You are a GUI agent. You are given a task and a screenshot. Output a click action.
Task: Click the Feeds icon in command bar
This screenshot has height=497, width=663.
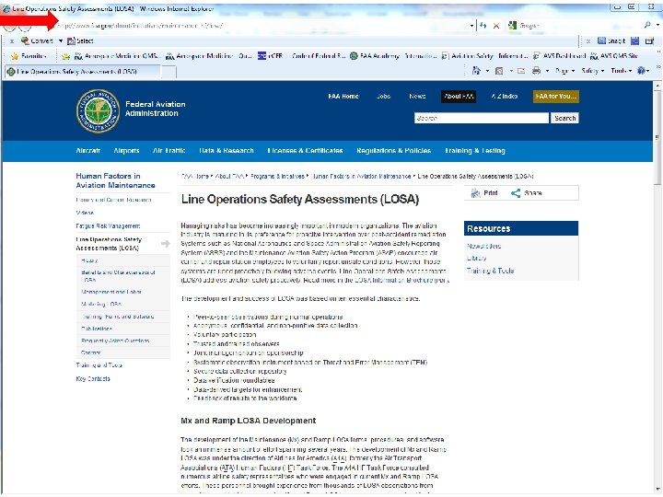499,71
